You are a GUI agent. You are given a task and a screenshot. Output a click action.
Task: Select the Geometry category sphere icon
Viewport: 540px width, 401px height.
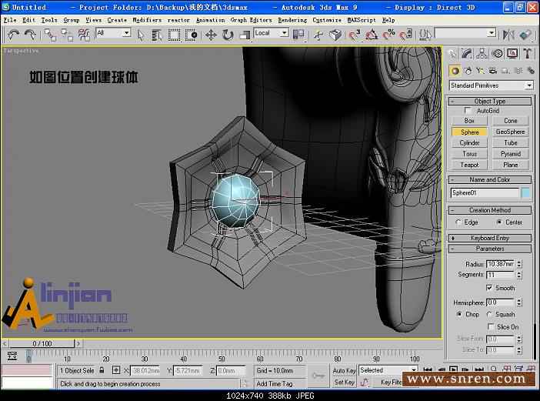pyautogui.click(x=455, y=71)
